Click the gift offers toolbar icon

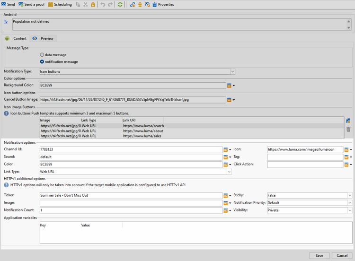[140, 4]
